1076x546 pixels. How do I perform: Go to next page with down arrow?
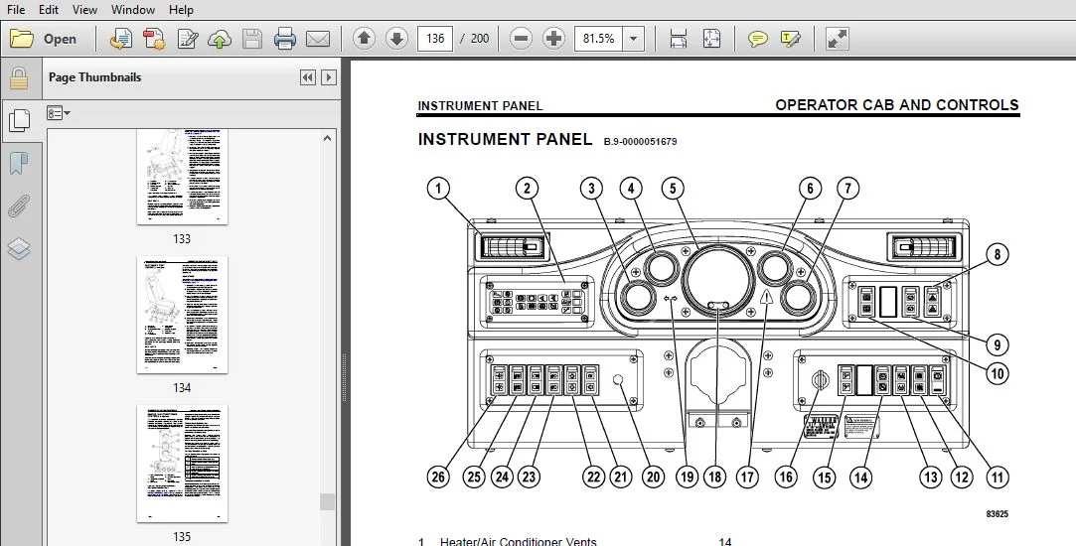point(396,39)
